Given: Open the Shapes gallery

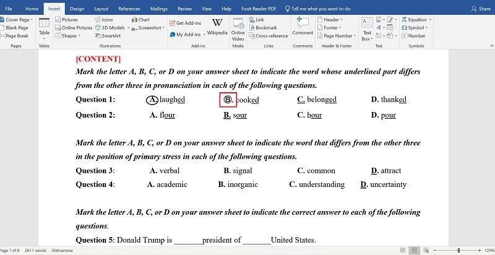Looking at the screenshot, I should point(67,36).
